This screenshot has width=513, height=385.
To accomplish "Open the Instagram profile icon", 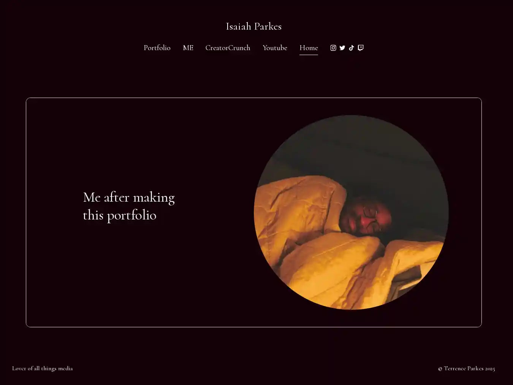I will click(333, 48).
